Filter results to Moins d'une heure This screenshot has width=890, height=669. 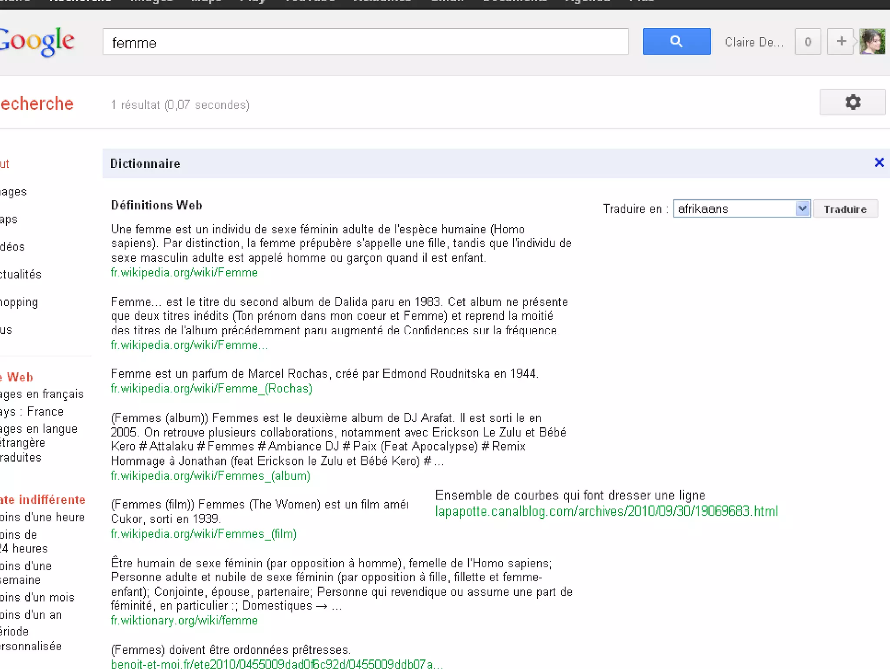[43, 517]
